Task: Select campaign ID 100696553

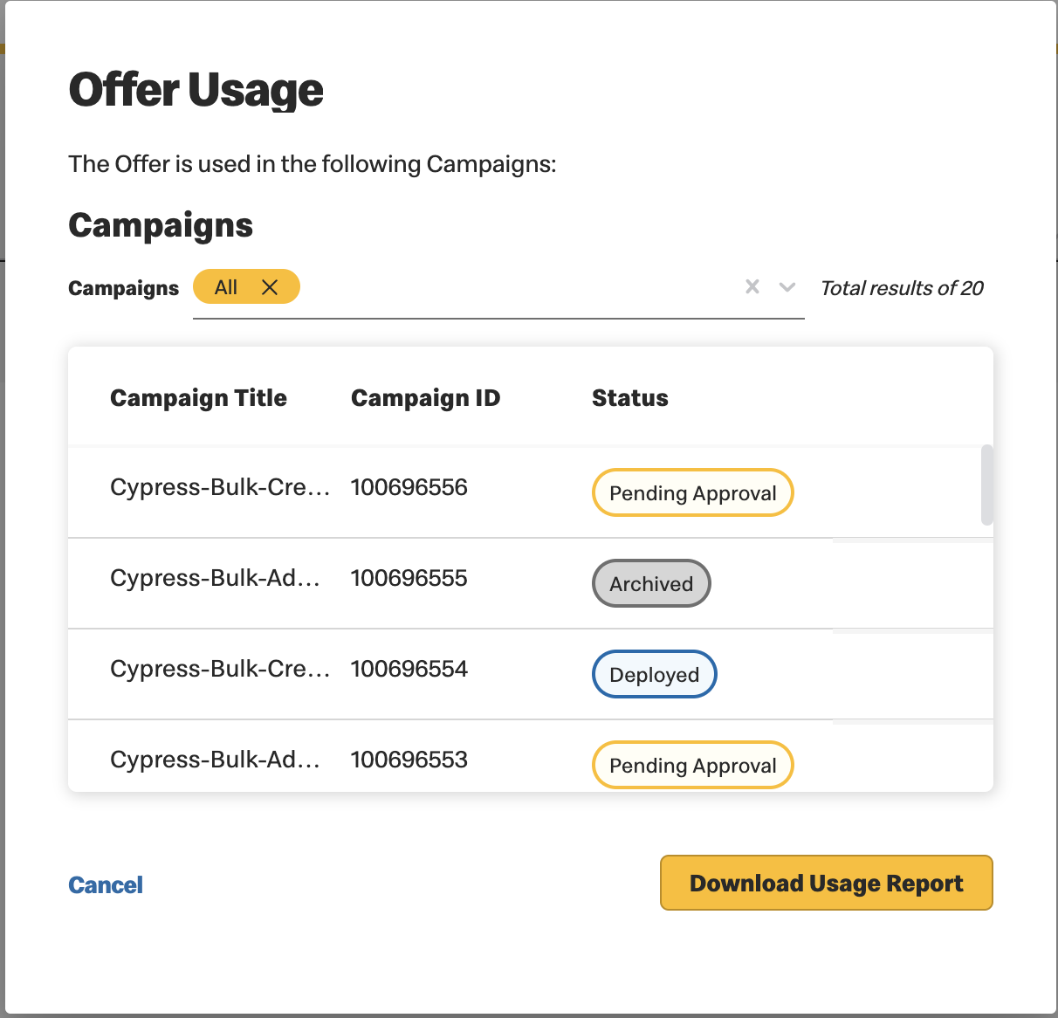Action: click(409, 760)
